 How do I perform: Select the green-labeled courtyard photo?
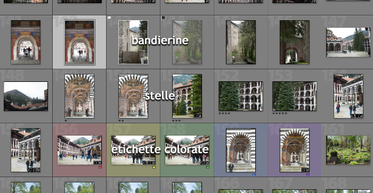click(187, 150)
